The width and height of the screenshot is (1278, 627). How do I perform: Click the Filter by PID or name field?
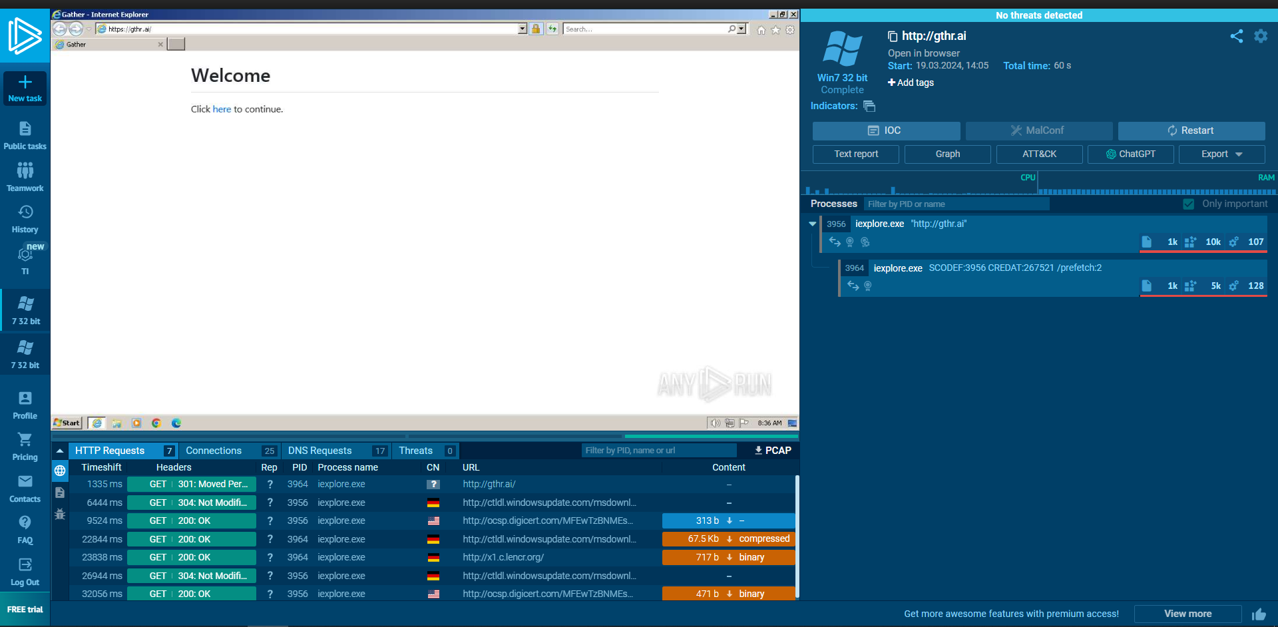(957, 204)
